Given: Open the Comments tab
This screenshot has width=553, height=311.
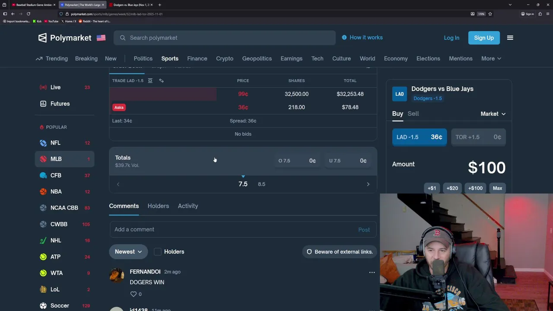Looking at the screenshot, I should (x=124, y=206).
